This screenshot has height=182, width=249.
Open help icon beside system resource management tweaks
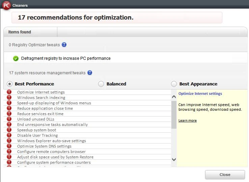click(90, 73)
